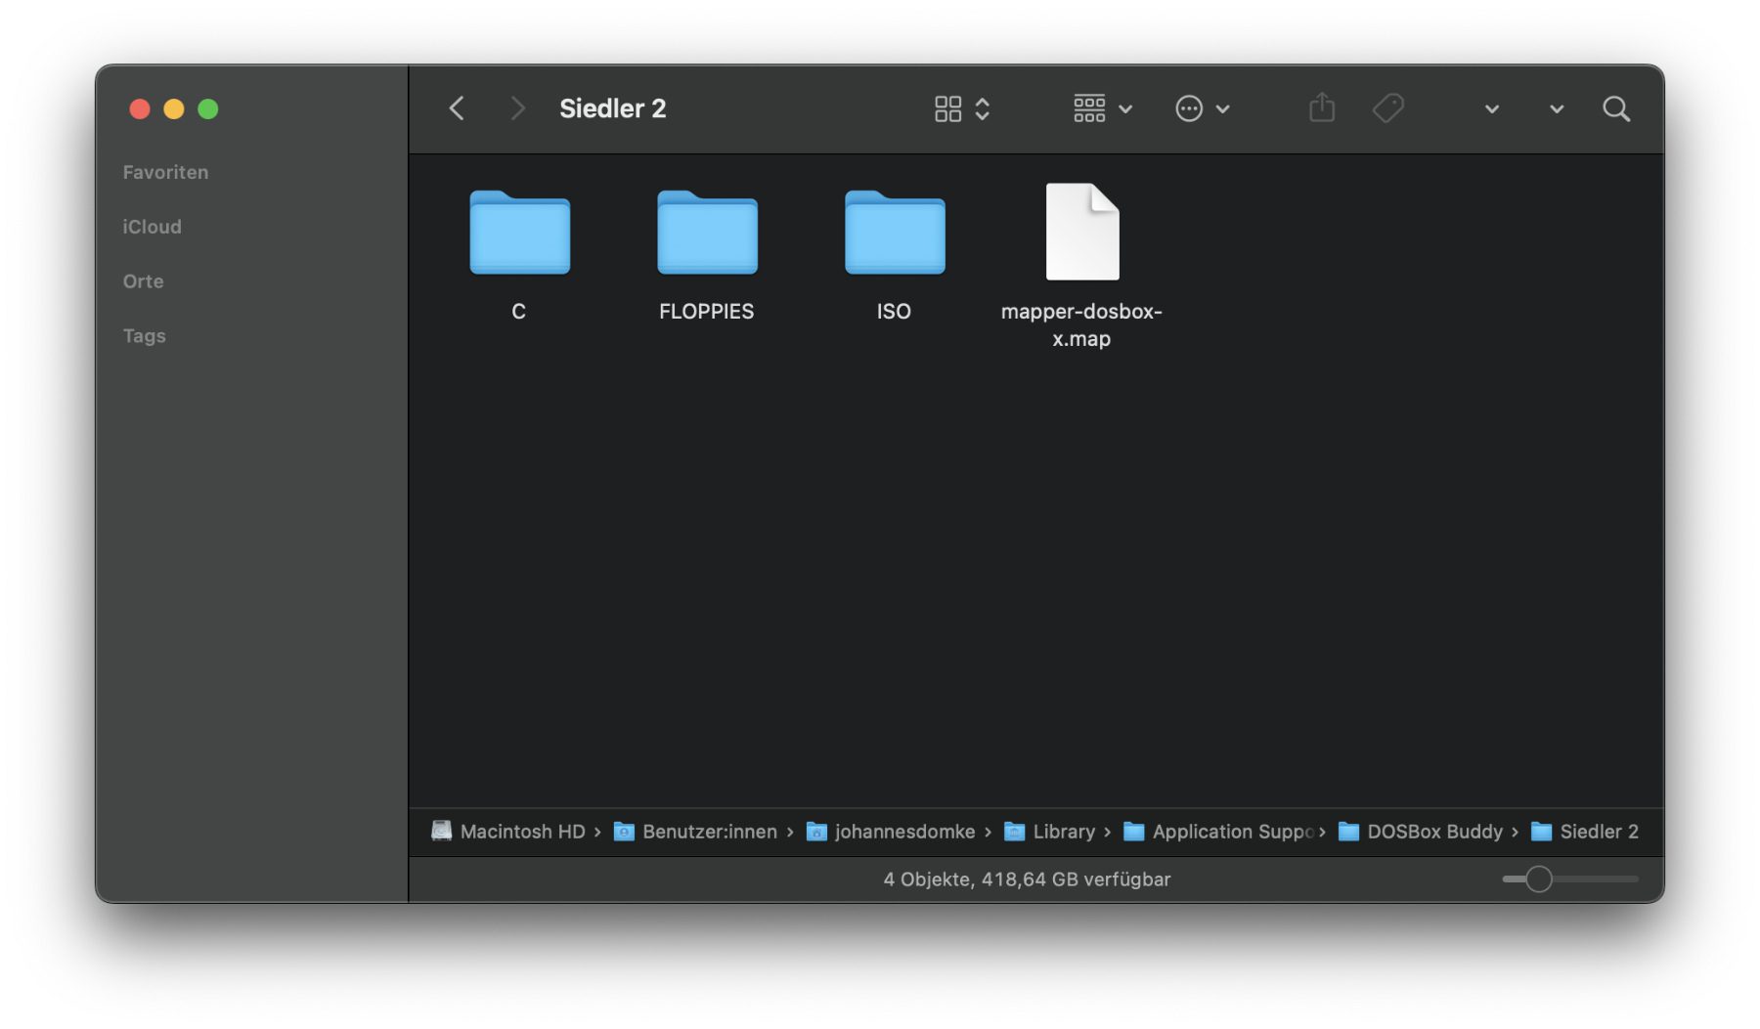Switch view mode using icon view selector
Screen dimensions: 1760x1029
[961, 108]
